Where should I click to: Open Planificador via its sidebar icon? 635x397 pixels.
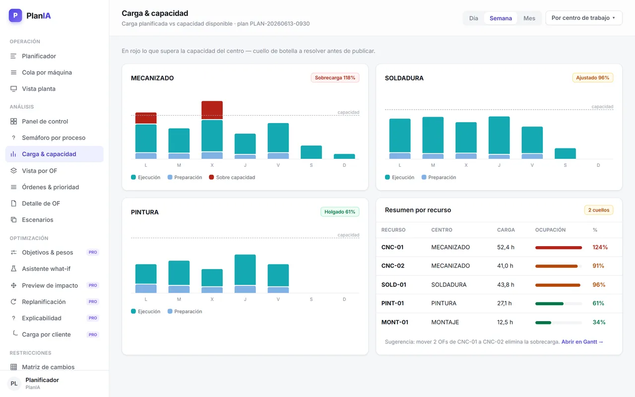pos(13,56)
